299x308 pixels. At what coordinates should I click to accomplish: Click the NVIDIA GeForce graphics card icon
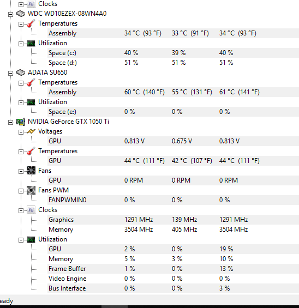pyautogui.click(x=21, y=122)
